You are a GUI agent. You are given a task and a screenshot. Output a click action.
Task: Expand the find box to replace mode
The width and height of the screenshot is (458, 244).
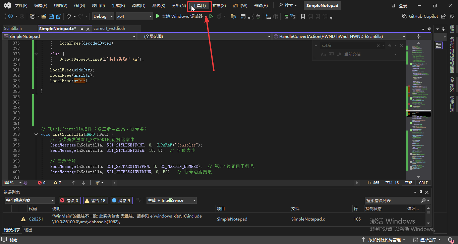(x=316, y=46)
